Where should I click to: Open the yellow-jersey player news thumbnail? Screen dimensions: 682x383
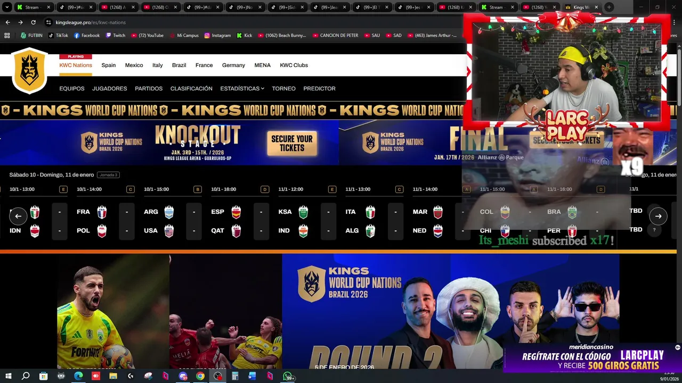pos(113,311)
